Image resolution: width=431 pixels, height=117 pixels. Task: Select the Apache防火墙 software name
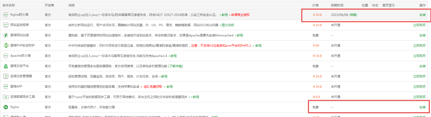(x=20, y=56)
